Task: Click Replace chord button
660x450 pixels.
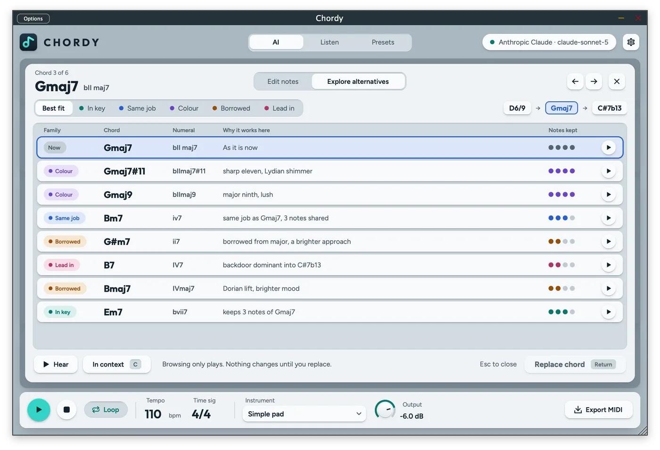Action: click(575, 364)
